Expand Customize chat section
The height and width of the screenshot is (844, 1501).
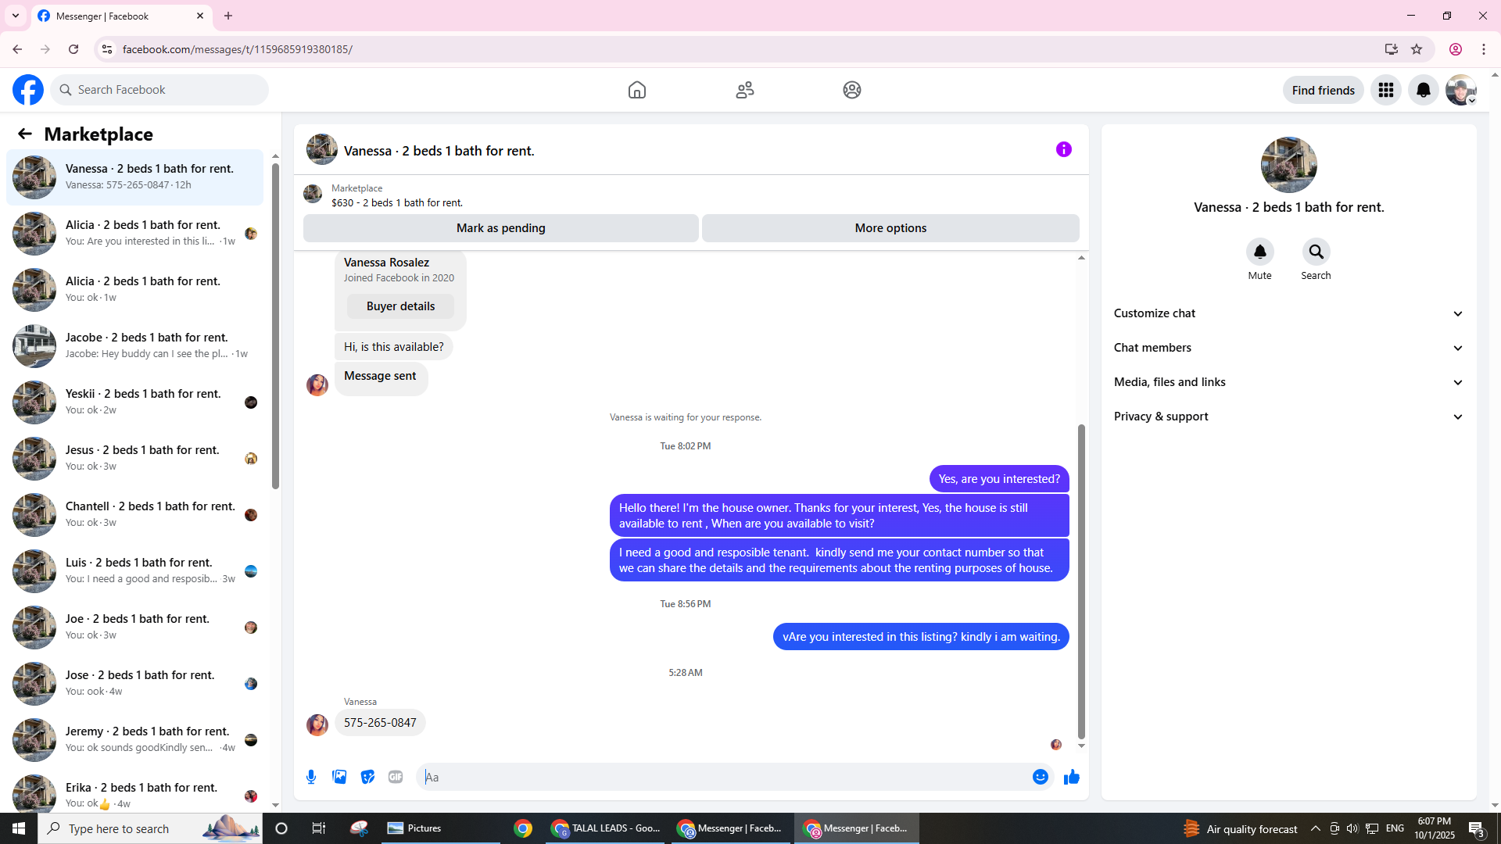click(x=1288, y=313)
